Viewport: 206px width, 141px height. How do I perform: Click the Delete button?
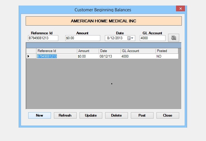[x=116, y=115]
